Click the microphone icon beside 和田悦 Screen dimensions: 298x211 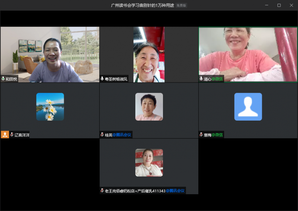pos(3,79)
